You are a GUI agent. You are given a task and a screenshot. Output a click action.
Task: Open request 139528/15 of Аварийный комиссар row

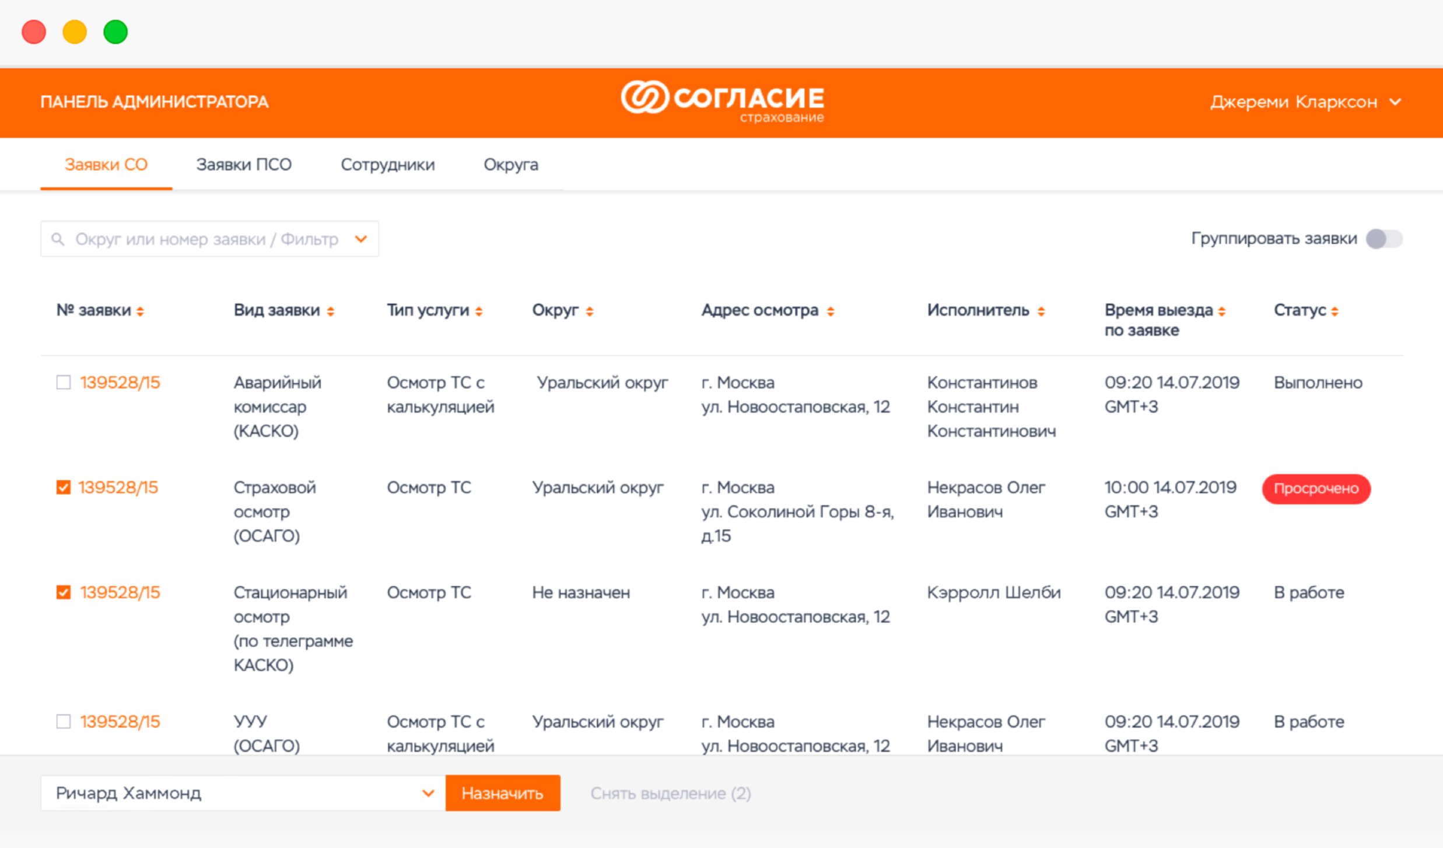click(120, 383)
